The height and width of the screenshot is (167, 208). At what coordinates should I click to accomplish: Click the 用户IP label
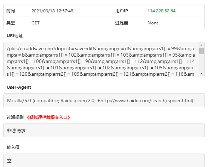click(x=122, y=11)
